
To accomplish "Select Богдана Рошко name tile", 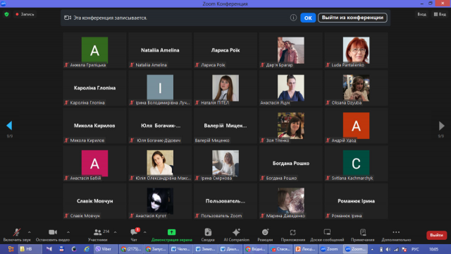I will point(291,163).
